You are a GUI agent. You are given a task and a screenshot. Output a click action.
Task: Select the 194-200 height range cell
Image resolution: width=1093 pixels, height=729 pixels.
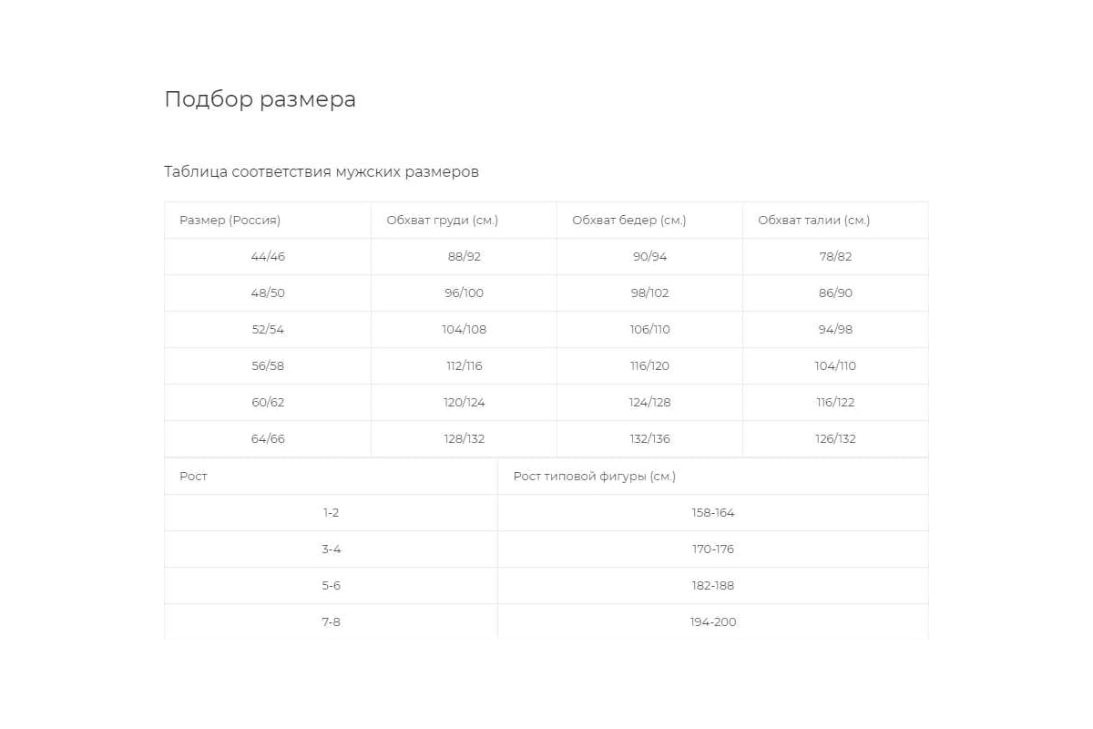pos(713,622)
